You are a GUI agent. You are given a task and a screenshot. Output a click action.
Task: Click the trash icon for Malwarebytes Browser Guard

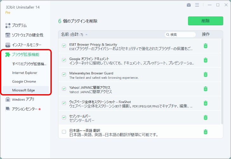(206, 74)
